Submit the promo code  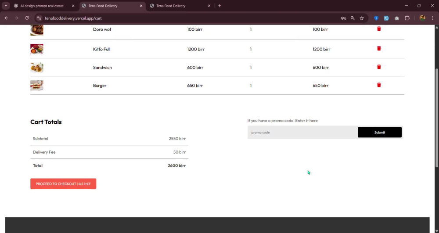(x=380, y=133)
